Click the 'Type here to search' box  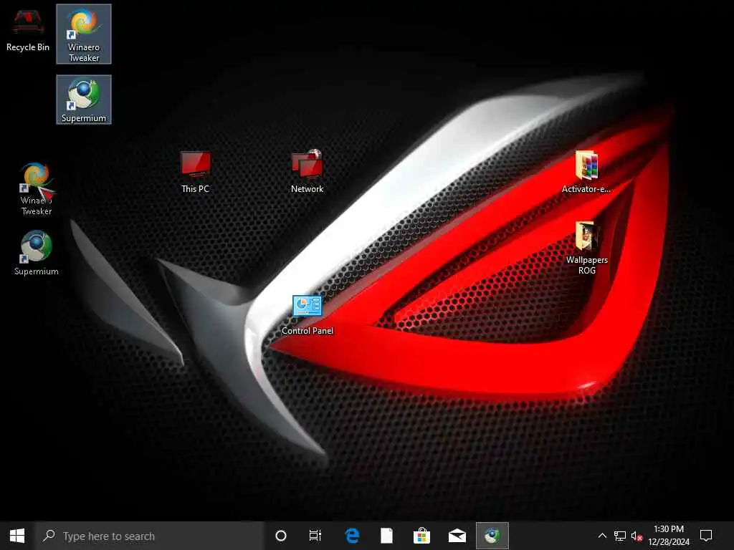pyautogui.click(x=150, y=536)
